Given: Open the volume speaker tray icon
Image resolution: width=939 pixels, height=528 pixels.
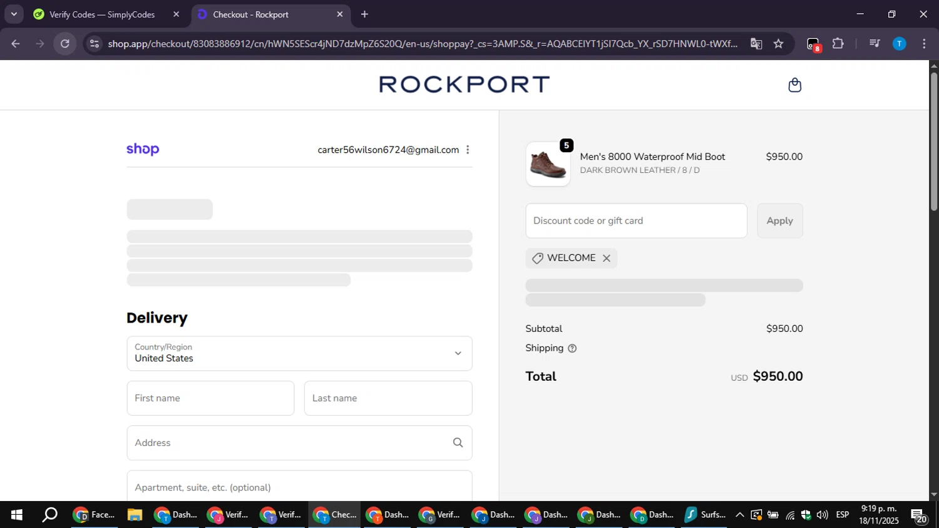Looking at the screenshot, I should 823,515.
